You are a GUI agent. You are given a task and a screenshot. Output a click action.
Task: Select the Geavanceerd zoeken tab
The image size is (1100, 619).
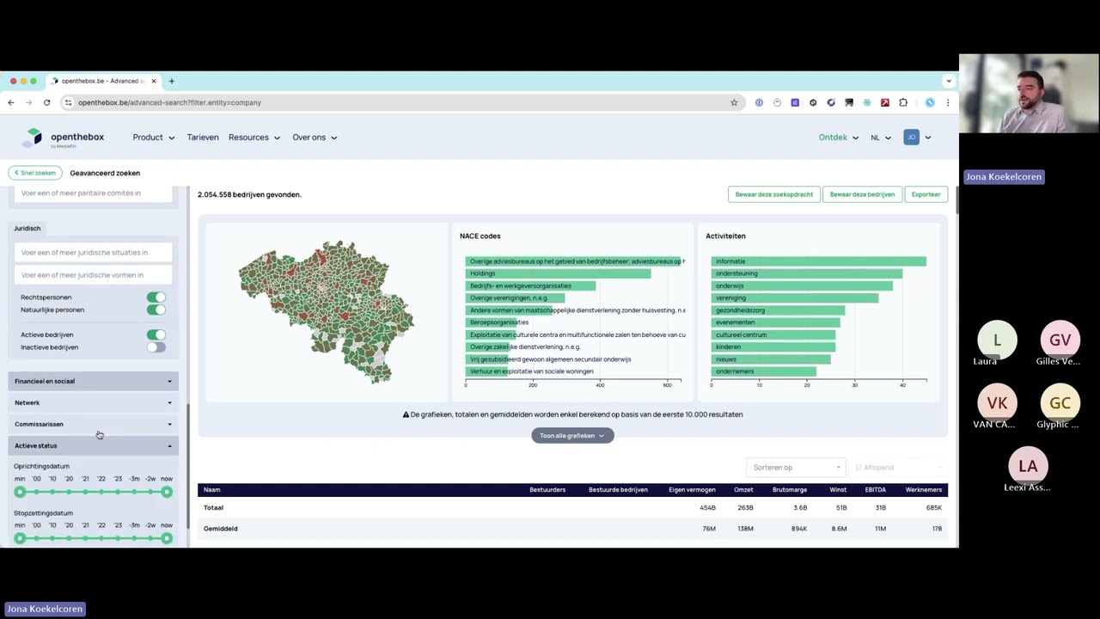[105, 173]
